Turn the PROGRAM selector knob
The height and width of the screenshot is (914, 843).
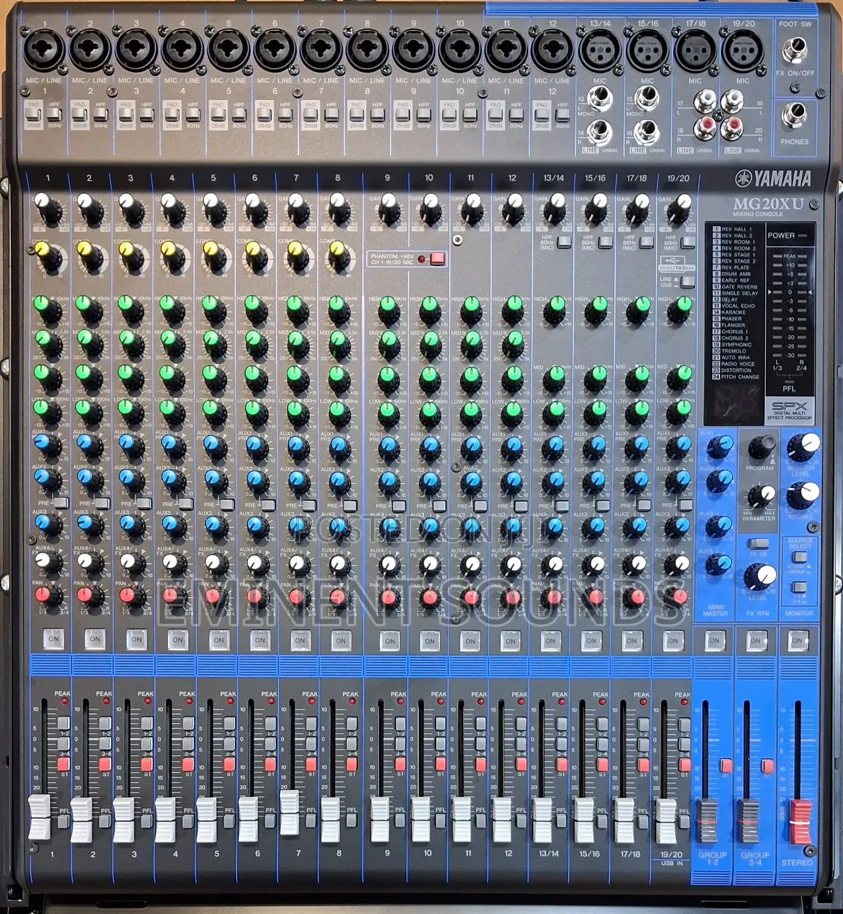click(761, 447)
